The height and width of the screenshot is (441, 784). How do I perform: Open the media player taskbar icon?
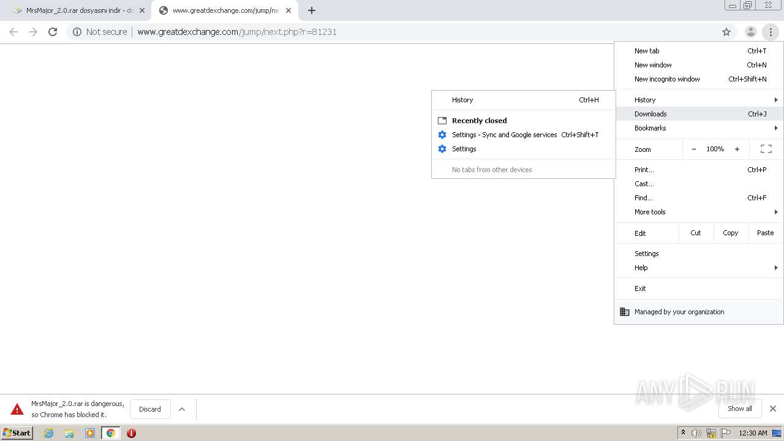click(90, 433)
